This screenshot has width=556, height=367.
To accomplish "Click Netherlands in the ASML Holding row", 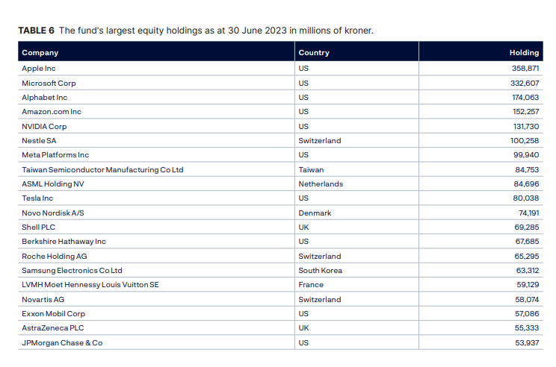I will 321,183.
